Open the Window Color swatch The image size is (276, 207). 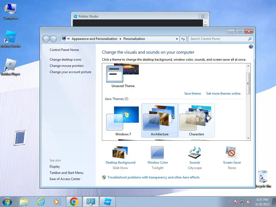[157, 153]
